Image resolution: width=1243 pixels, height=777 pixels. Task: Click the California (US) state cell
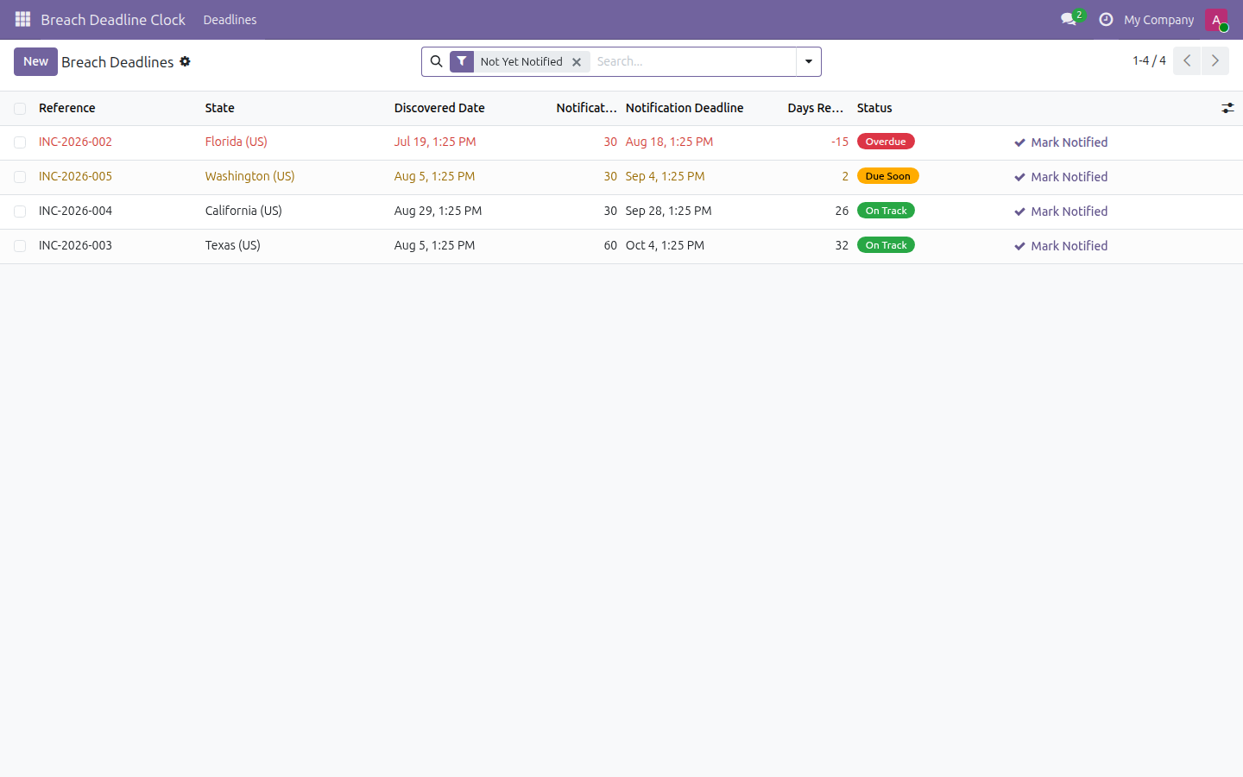tap(243, 211)
